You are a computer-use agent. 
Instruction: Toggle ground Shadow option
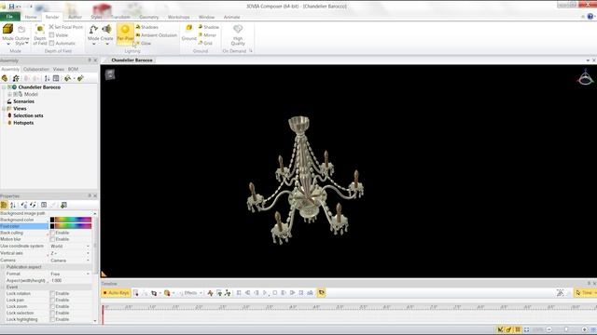coord(208,27)
